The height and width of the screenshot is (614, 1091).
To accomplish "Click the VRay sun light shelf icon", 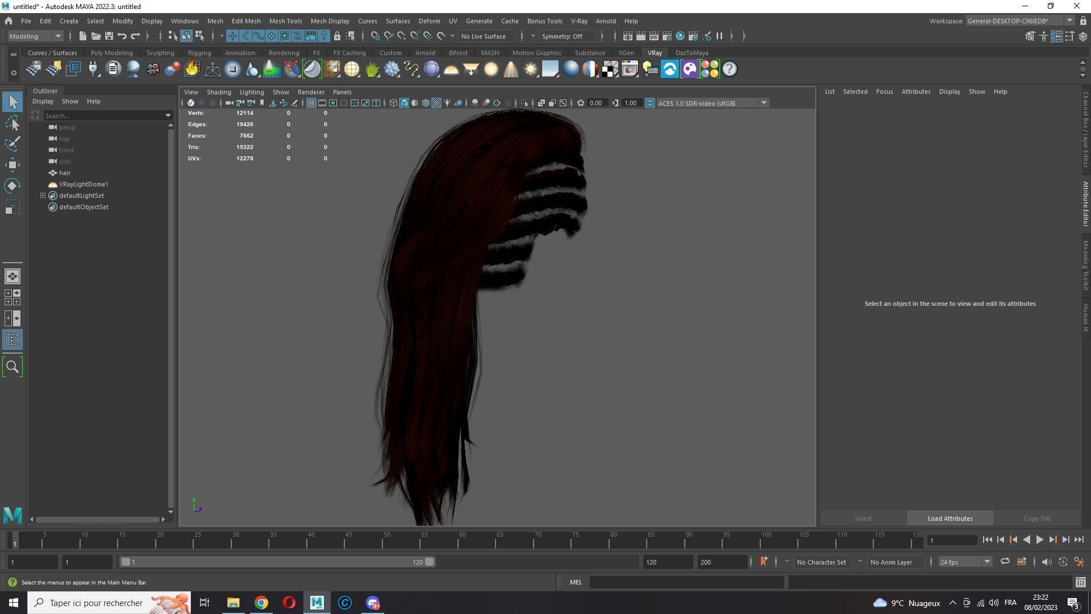I will pyautogui.click(x=530, y=69).
